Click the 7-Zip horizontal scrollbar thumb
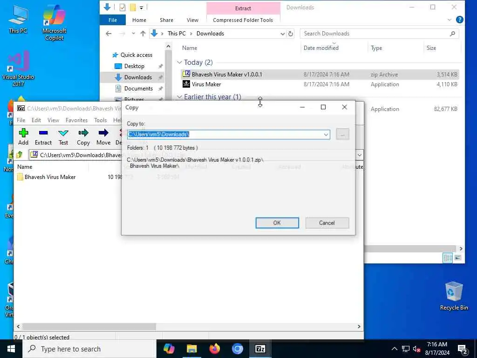Screen dimensions: 477x358 pyautogui.click(x=89, y=326)
